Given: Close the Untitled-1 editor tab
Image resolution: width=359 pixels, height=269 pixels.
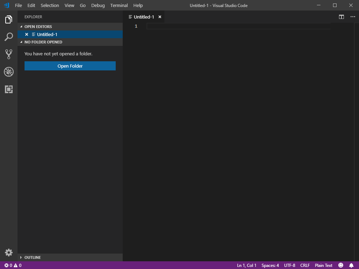Looking at the screenshot, I should 160,17.
